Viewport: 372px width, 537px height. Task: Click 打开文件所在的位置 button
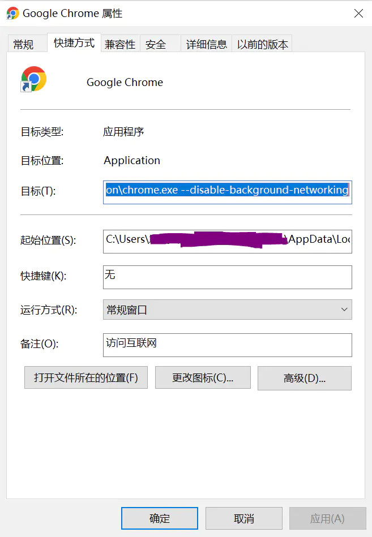pyautogui.click(x=86, y=377)
